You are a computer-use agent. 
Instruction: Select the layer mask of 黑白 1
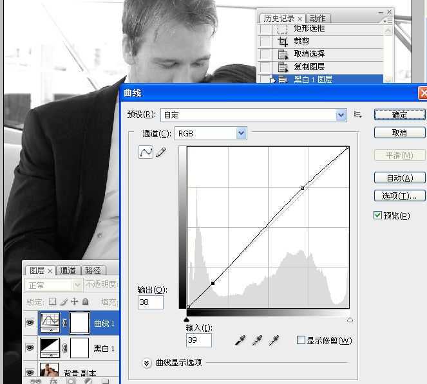click(x=79, y=348)
